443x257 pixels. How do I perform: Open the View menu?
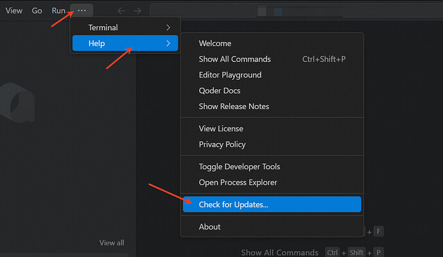(x=13, y=10)
